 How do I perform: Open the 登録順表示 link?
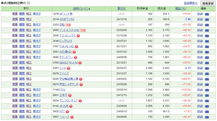[191, 3]
